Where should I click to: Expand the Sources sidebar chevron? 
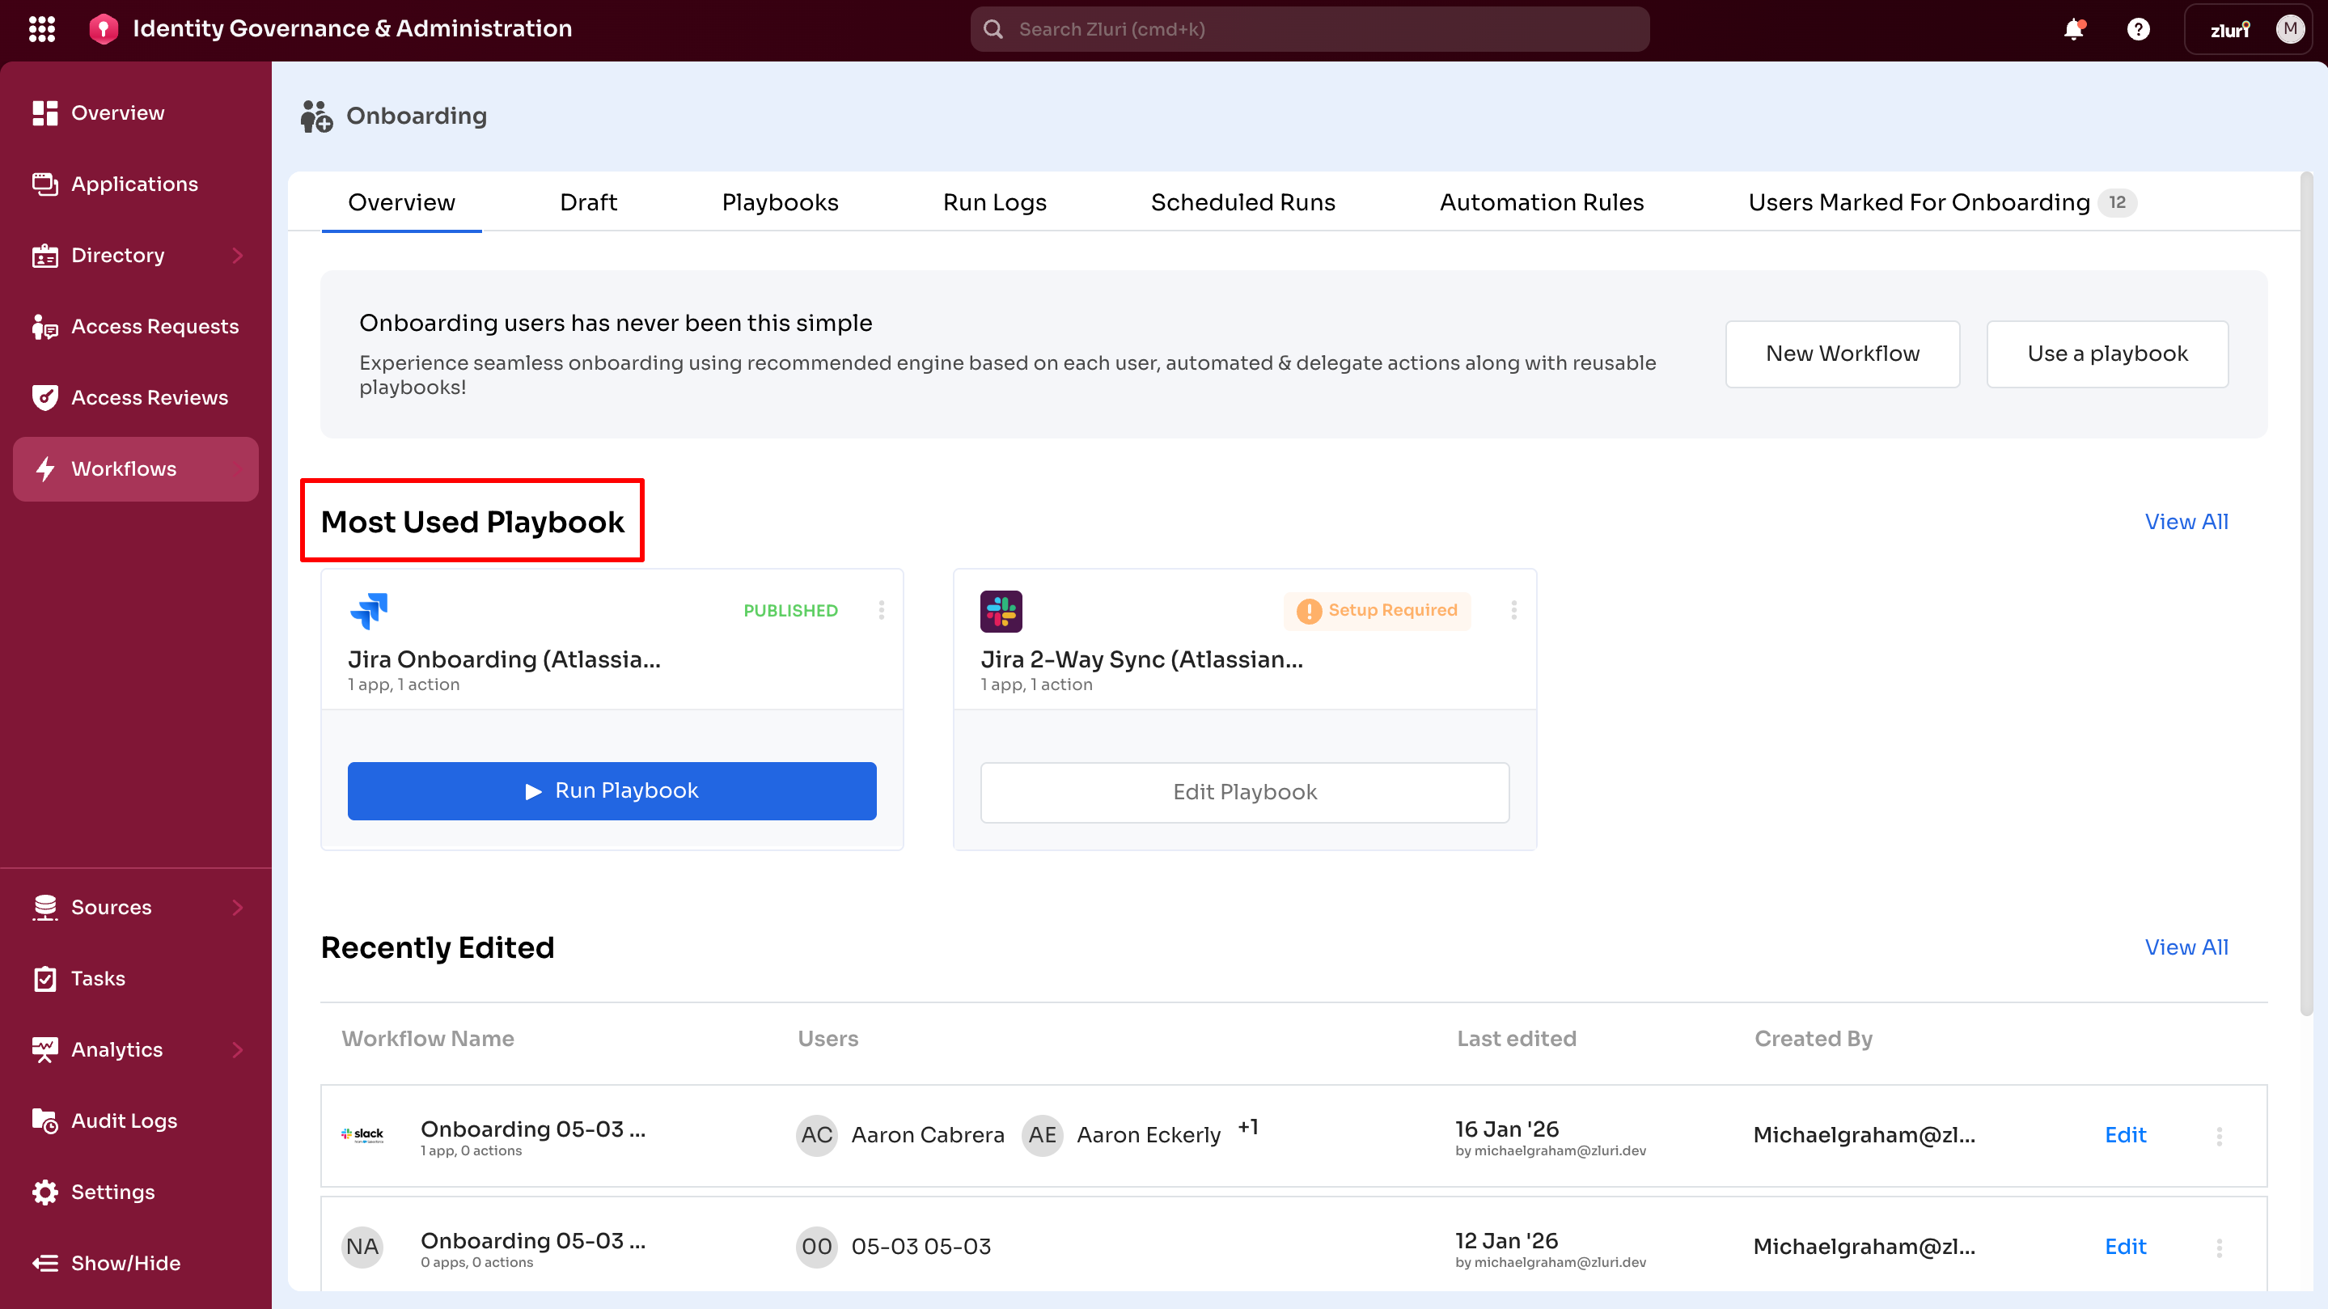[238, 907]
